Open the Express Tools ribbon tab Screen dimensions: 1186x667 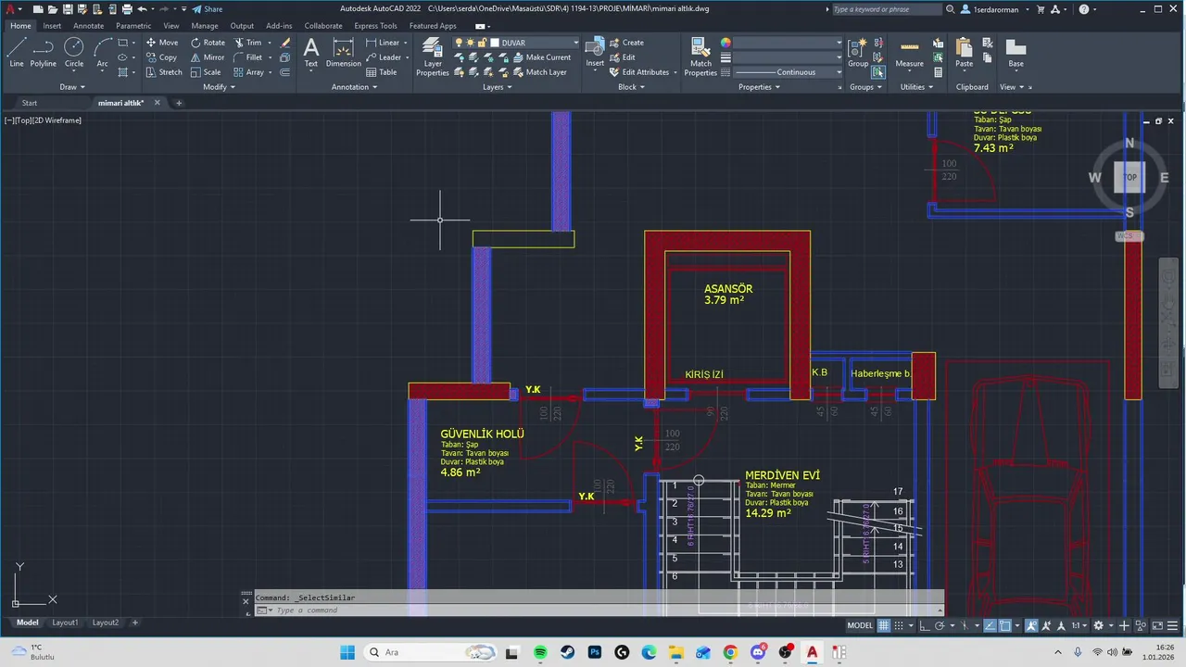pos(375,26)
